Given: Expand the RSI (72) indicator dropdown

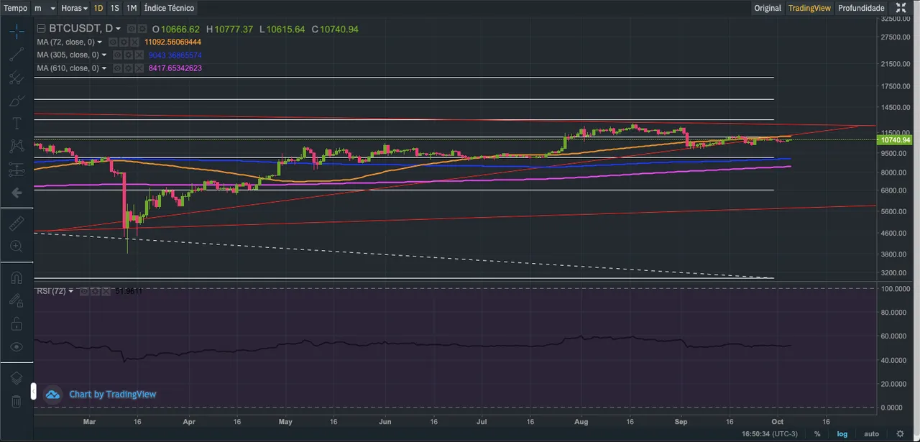Looking at the screenshot, I should click(70, 291).
